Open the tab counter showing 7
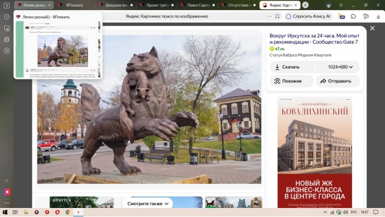Screen dimensions: 385x217 (x=7, y=5)
